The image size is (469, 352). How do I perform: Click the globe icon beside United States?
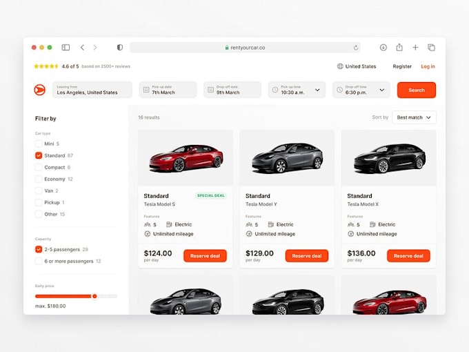pos(340,66)
